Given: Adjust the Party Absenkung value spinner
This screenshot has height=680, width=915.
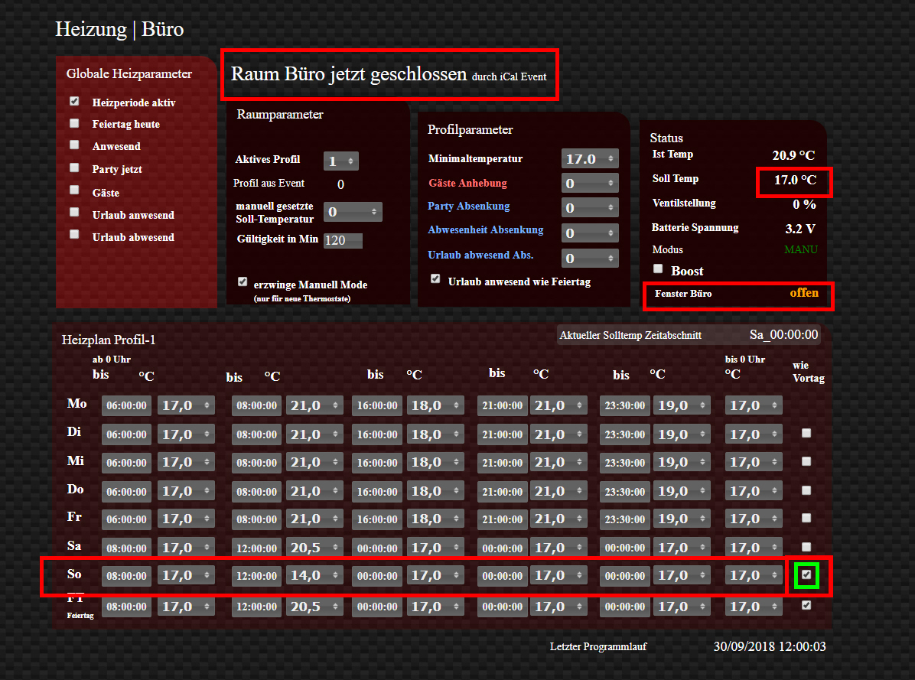Looking at the screenshot, I should click(590, 207).
